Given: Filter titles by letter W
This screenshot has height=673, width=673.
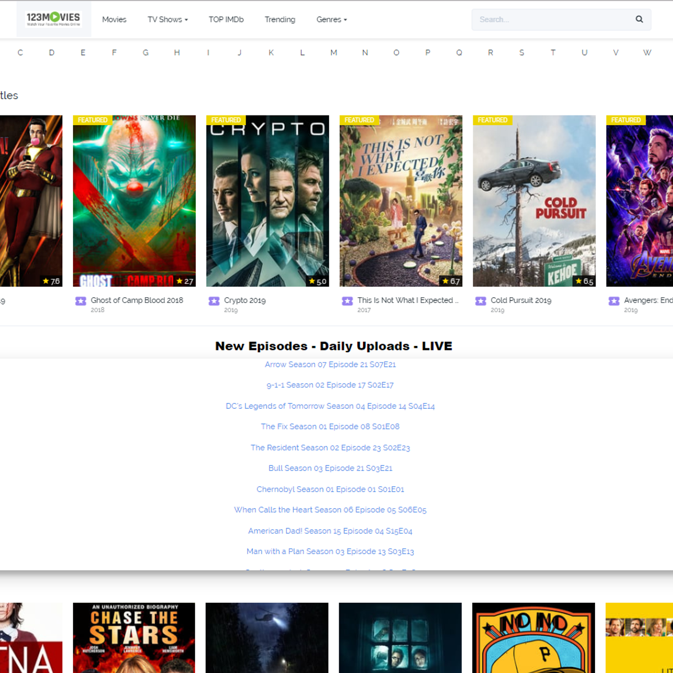Looking at the screenshot, I should [647, 53].
